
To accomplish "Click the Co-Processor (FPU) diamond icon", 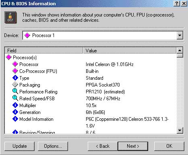I will [15, 71].
